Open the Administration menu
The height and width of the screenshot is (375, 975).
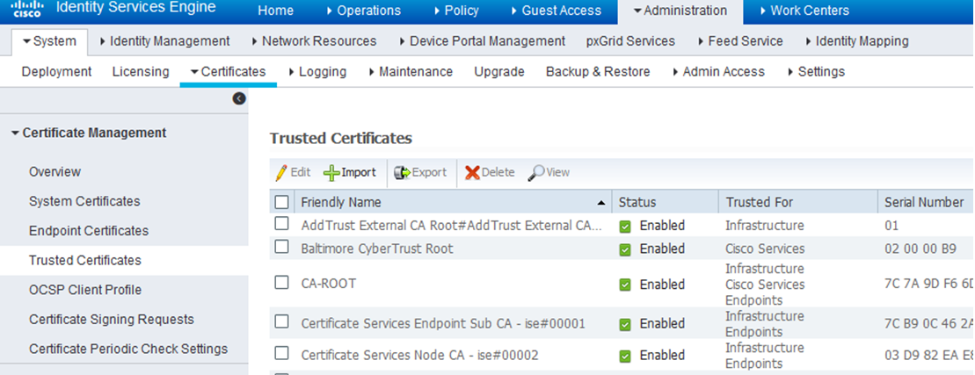(680, 11)
